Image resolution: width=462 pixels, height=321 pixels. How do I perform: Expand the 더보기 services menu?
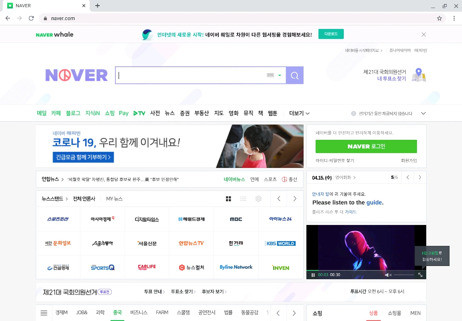pos(300,113)
